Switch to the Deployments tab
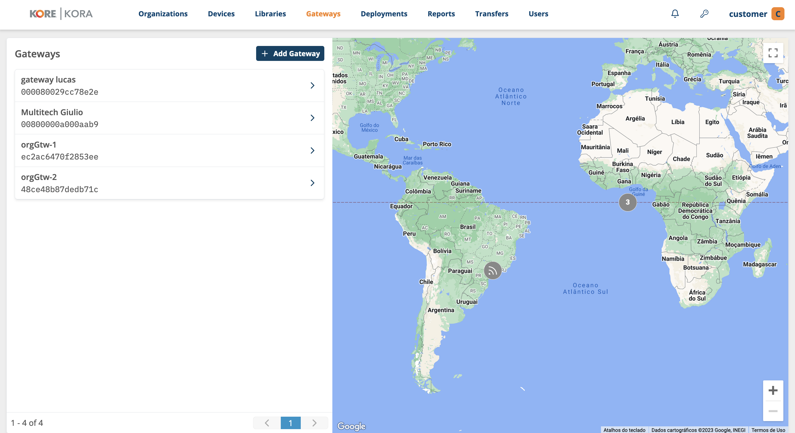This screenshot has width=795, height=433. click(x=384, y=14)
